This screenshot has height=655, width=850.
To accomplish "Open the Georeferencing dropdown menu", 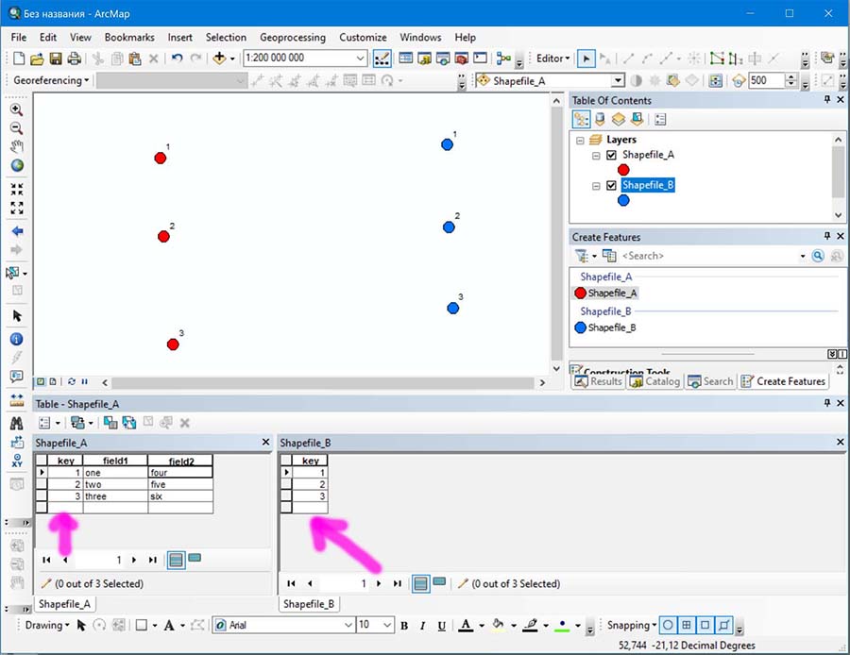I will (51, 80).
